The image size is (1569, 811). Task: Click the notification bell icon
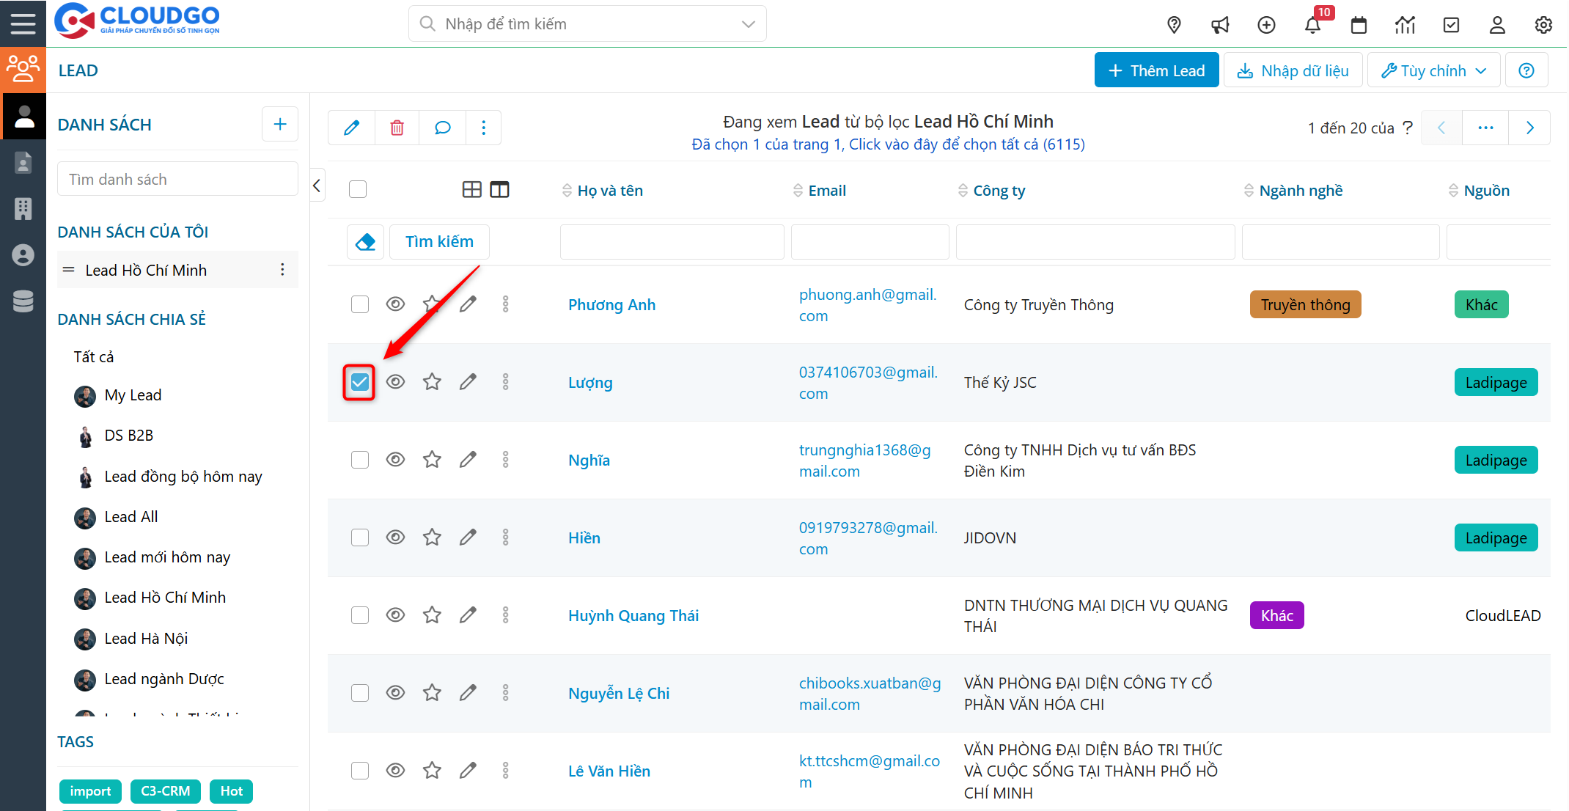(1312, 25)
